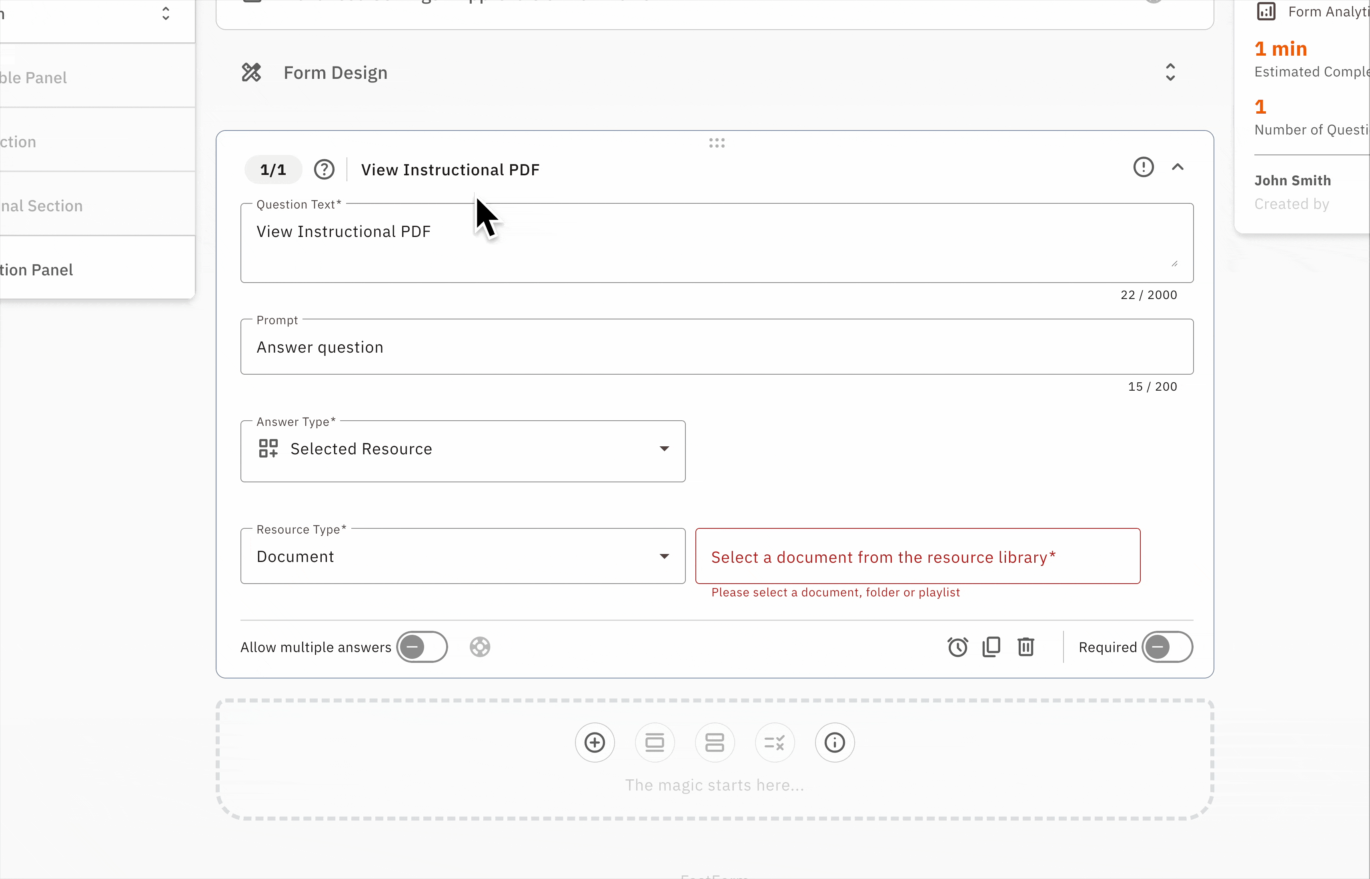Click the question help icon beside 1/1
This screenshot has height=879, width=1370.
(x=324, y=170)
